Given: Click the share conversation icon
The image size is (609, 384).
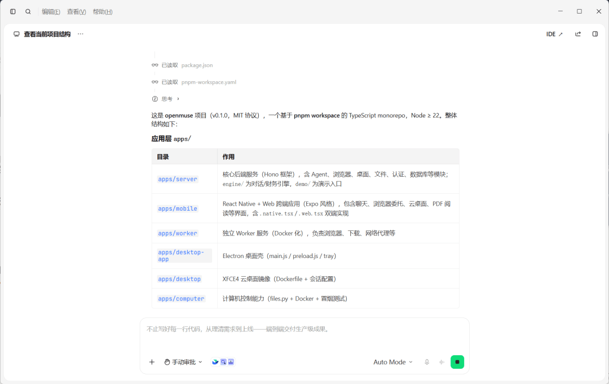Looking at the screenshot, I should 578,34.
